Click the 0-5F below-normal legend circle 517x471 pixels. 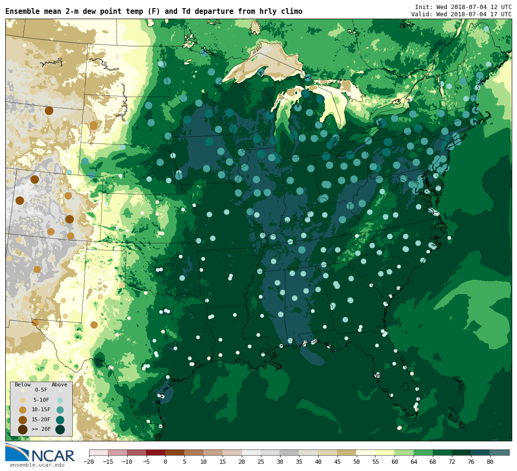pyautogui.click(x=22, y=390)
